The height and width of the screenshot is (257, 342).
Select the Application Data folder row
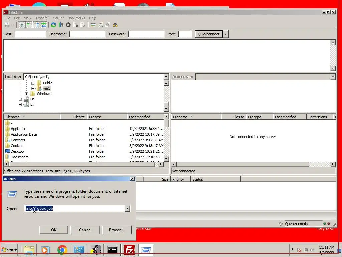84,134
